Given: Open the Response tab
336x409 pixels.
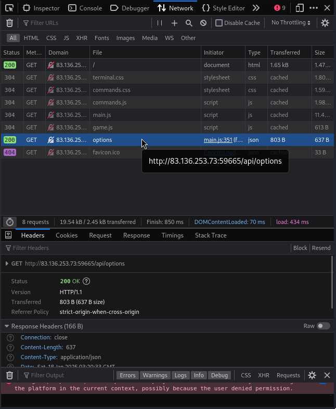Looking at the screenshot, I should point(136,235).
